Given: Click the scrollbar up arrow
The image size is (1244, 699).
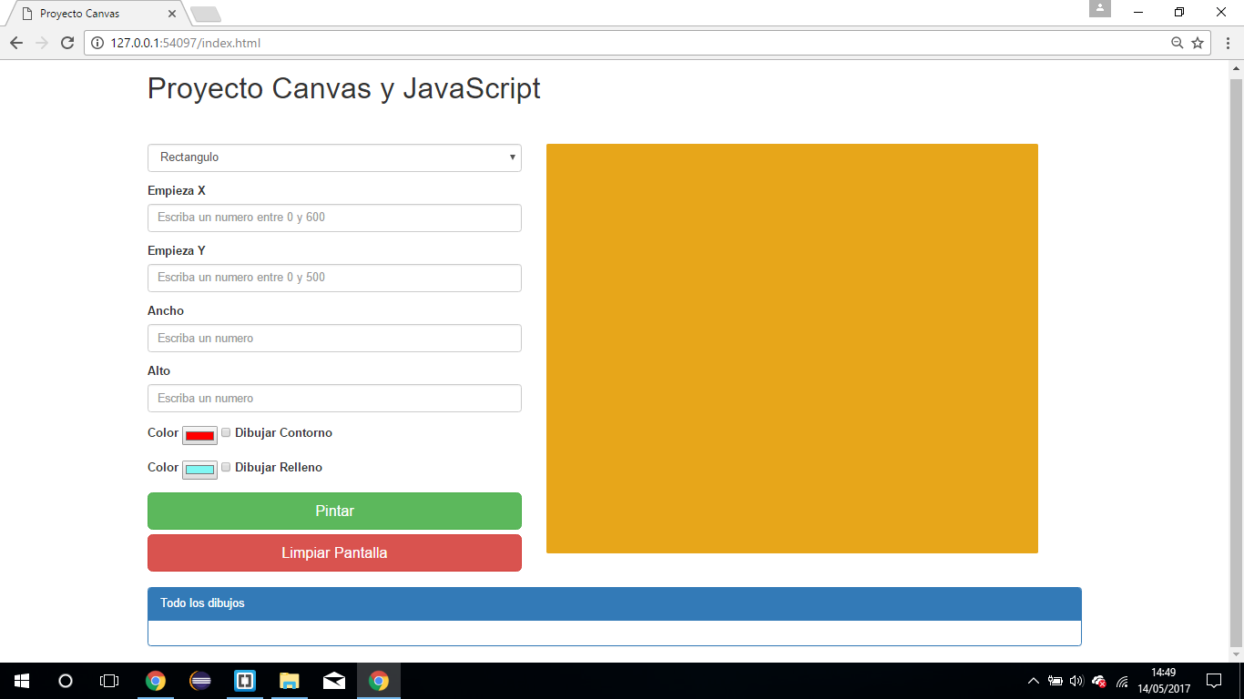Looking at the screenshot, I should [1236, 68].
